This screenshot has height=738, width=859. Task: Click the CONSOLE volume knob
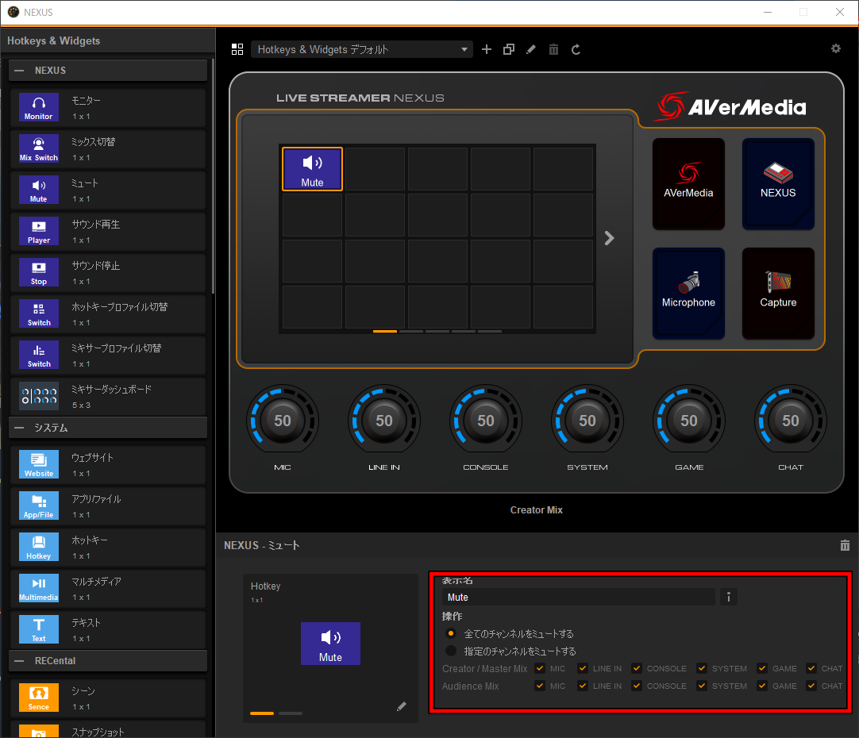[486, 421]
